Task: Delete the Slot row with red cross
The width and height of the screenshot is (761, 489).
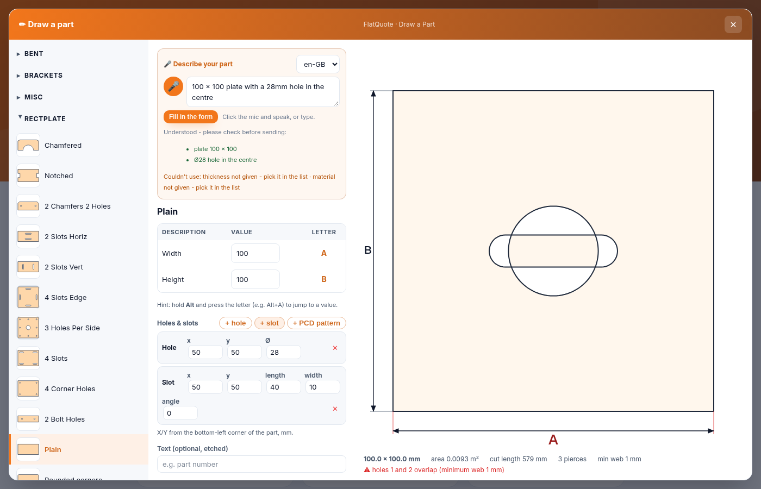Action: [335, 409]
